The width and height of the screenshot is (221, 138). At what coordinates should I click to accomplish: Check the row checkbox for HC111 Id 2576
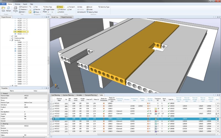(x=51, y=104)
